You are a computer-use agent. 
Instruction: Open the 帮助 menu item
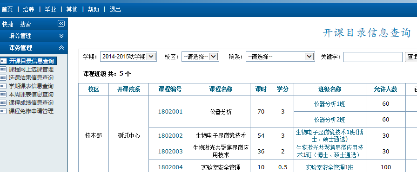click(x=94, y=10)
